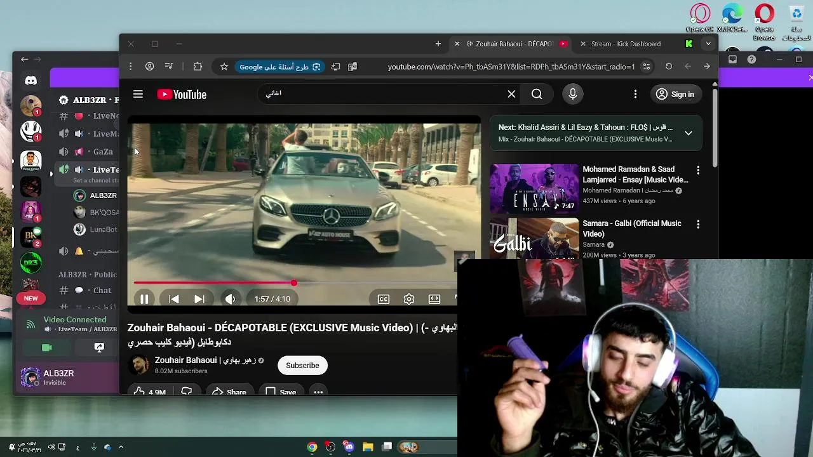Open the Opera GX desktop shortcut
The image size is (813, 457).
(x=700, y=18)
